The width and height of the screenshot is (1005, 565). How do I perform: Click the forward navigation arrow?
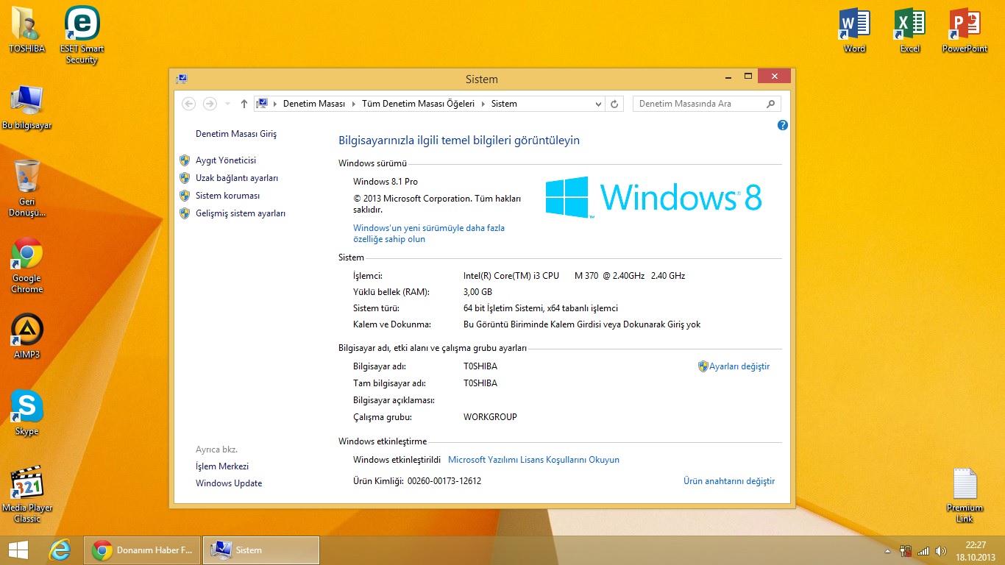point(210,104)
